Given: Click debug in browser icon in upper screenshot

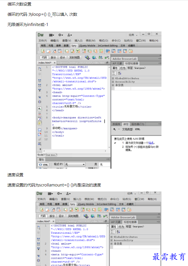Looking at the screenshot, I should (107, 58).
